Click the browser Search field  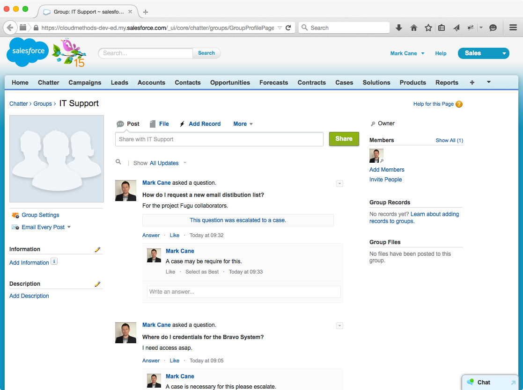(x=344, y=28)
